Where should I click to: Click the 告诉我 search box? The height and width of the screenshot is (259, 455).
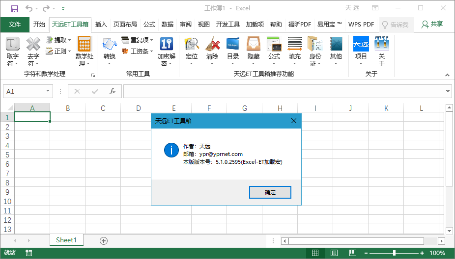click(396, 25)
